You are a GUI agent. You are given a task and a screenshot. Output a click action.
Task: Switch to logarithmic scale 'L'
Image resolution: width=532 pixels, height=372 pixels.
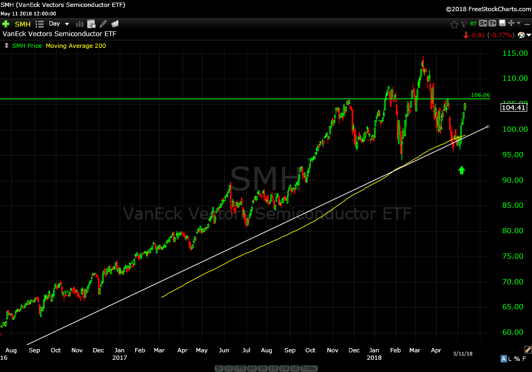(x=510, y=360)
